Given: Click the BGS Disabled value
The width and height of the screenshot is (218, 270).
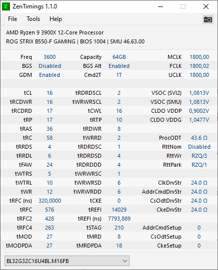Looking at the screenshot, I should point(49,66).
